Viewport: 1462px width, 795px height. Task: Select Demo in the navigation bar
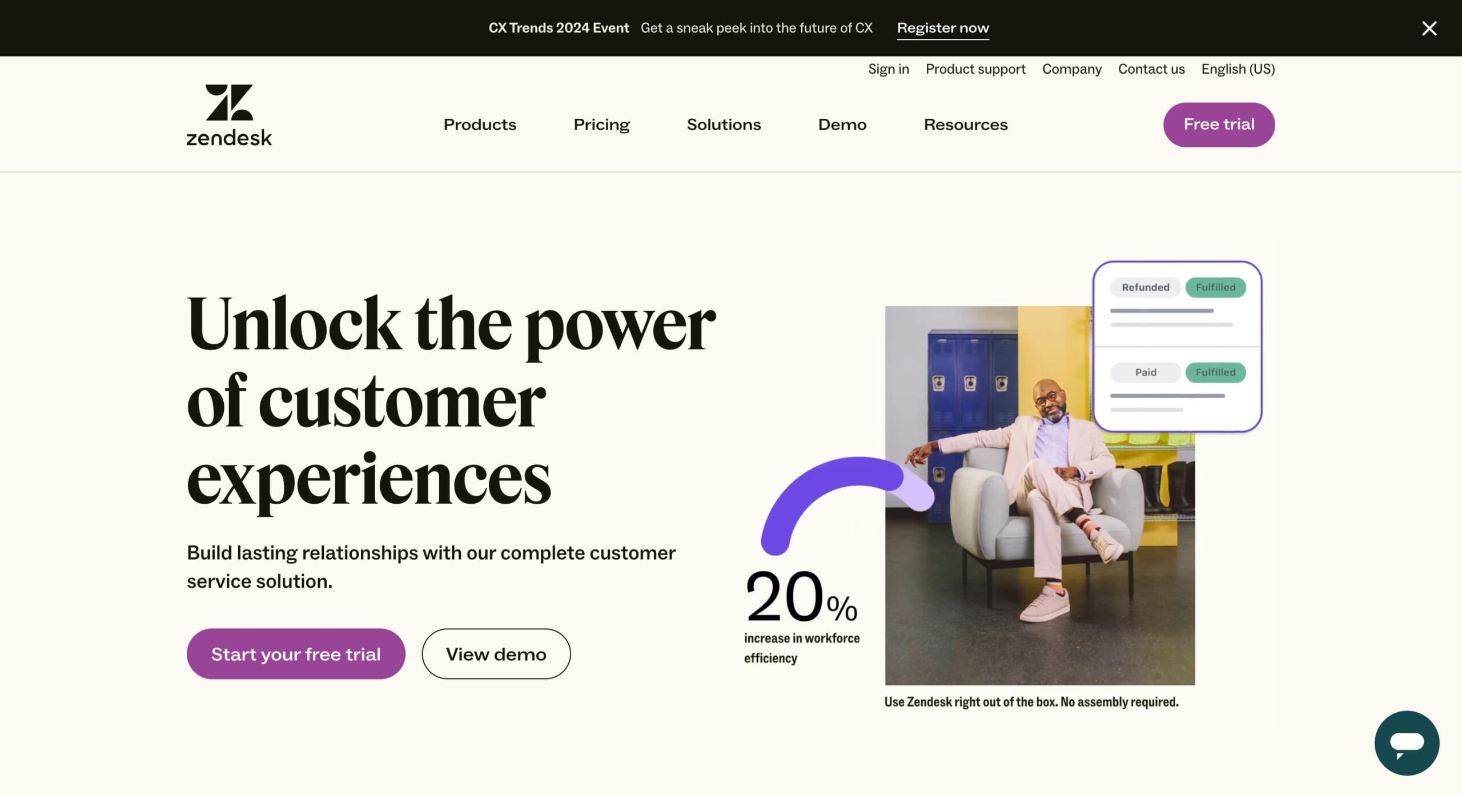click(x=842, y=125)
